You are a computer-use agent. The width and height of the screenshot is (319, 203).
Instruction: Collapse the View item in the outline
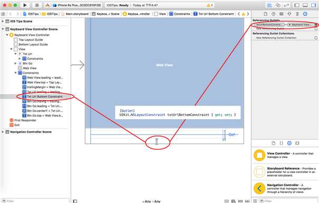click(12, 49)
